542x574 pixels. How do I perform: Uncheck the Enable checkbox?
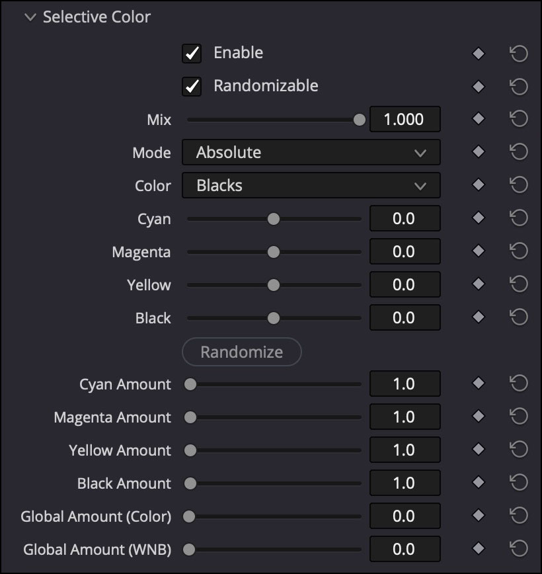pyautogui.click(x=192, y=54)
